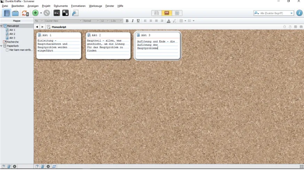
Task: Clear search field with X
Action: (x=291, y=13)
